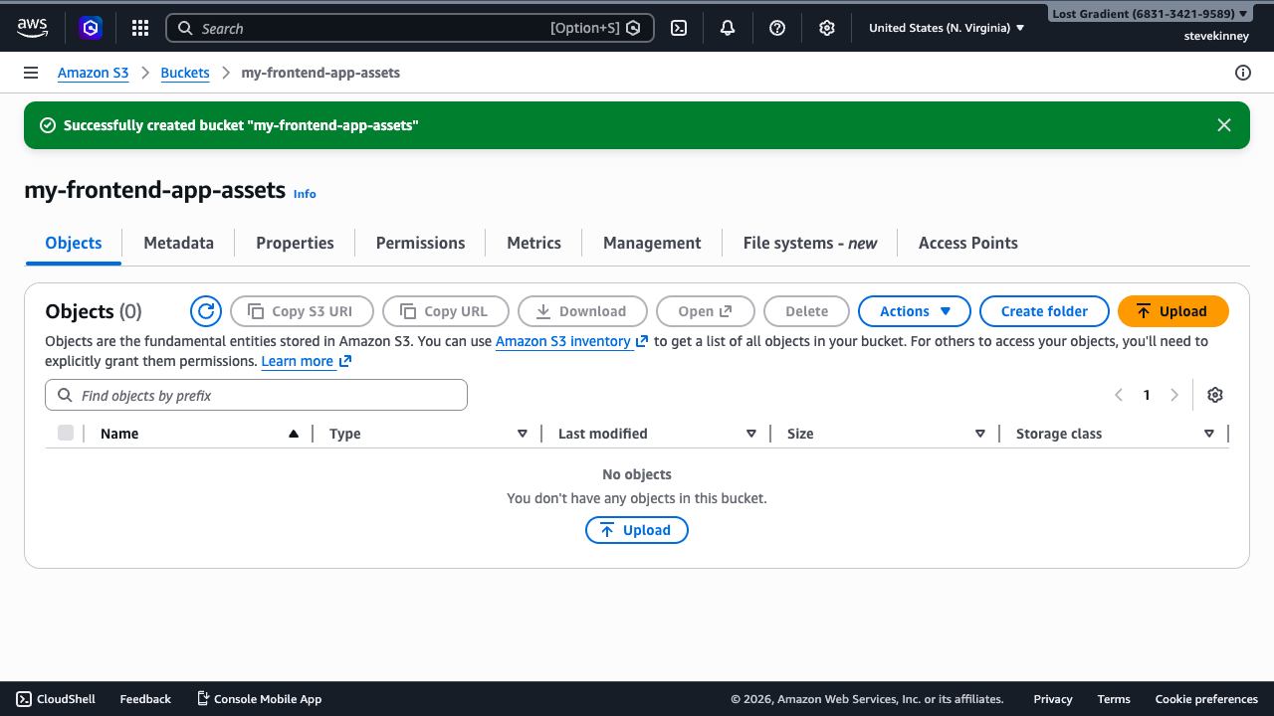The width and height of the screenshot is (1274, 716).
Task: Switch to the Objects tab
Action: [x=74, y=243]
